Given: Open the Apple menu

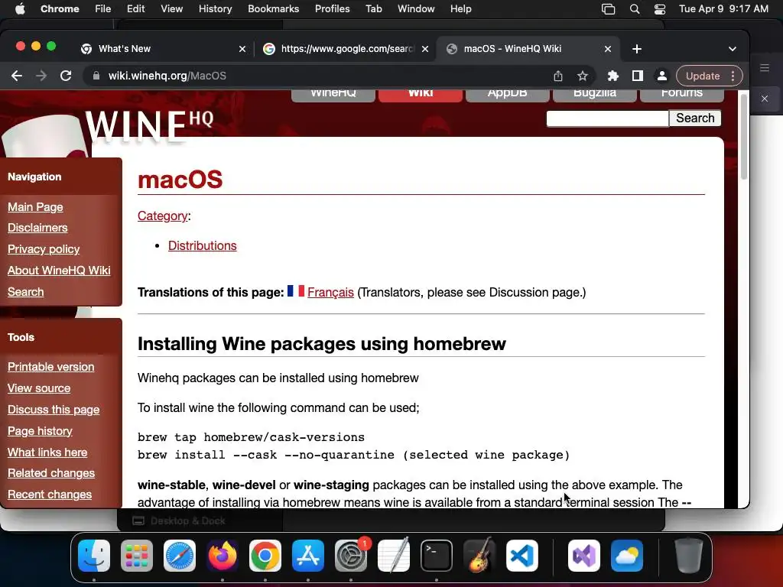Looking at the screenshot, I should (20, 9).
